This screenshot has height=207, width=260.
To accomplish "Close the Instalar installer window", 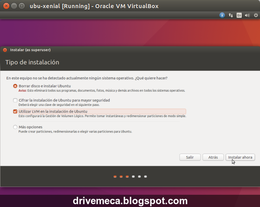I will (5, 50).
